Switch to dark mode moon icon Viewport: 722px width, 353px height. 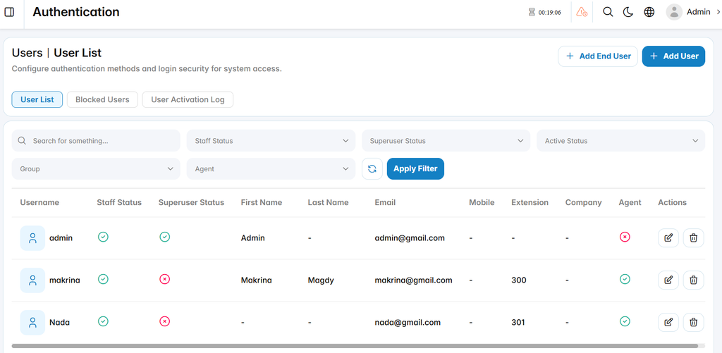coord(628,12)
